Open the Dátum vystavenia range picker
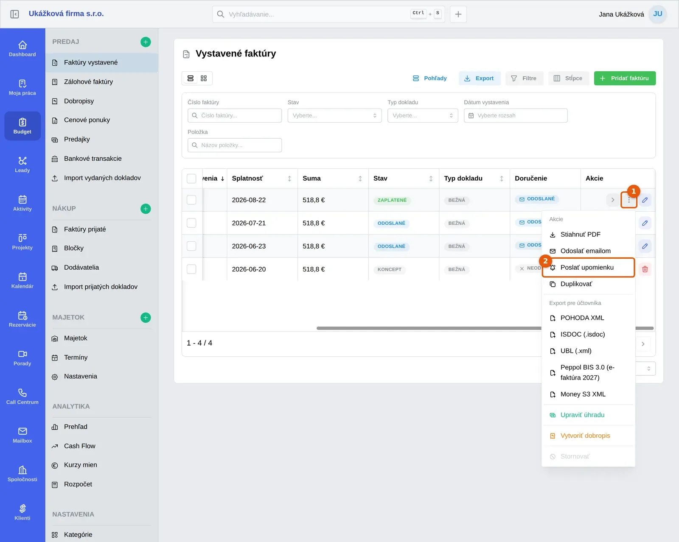The height and width of the screenshot is (542, 679). pyautogui.click(x=516, y=115)
